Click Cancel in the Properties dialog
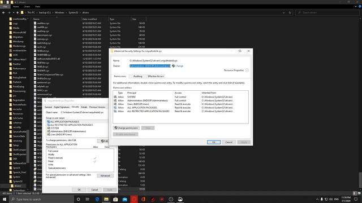Viewport: 362px width, 203px height. click(94, 190)
